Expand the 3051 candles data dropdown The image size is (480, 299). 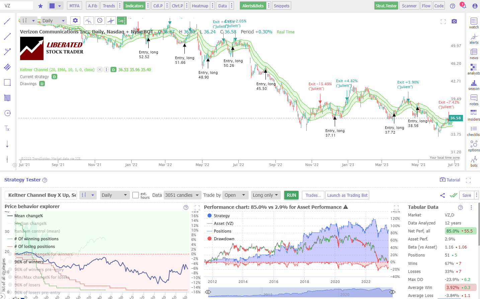click(182, 195)
